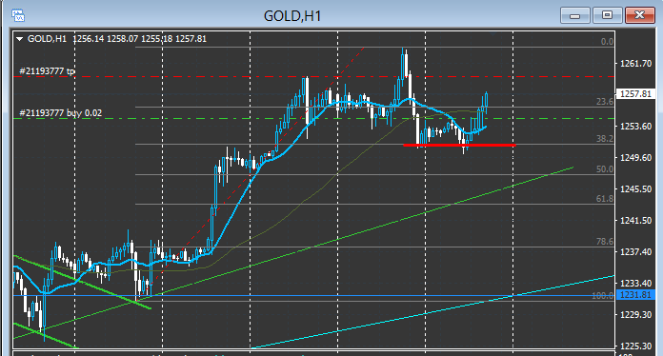
Task: Select the #21193777 buy 0.02 order label
Action: click(60, 112)
